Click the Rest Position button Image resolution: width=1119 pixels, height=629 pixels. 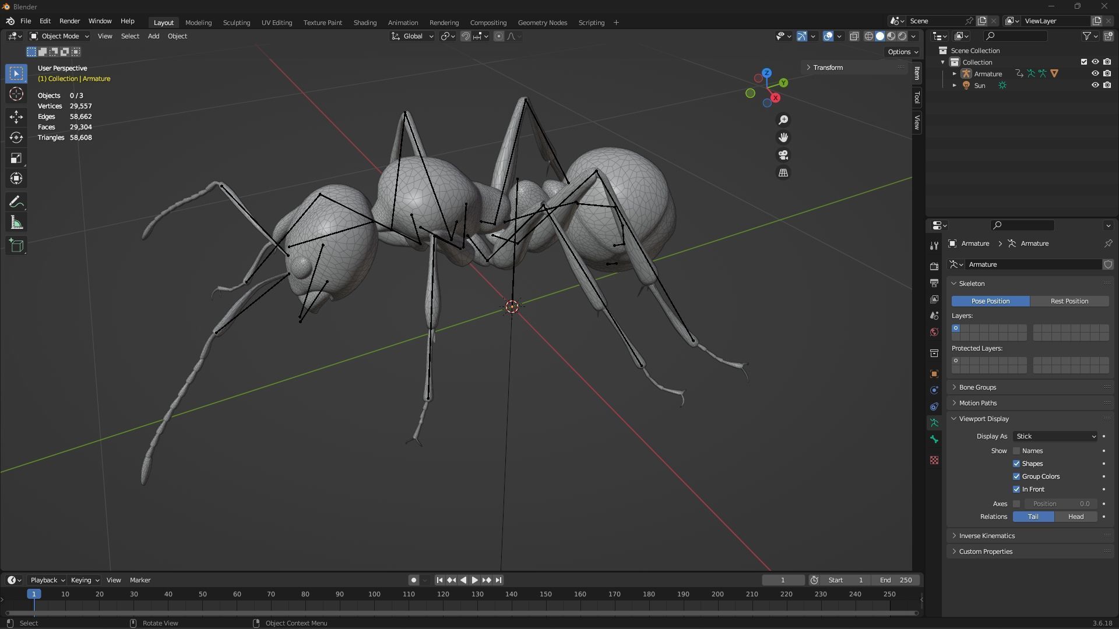tap(1069, 301)
